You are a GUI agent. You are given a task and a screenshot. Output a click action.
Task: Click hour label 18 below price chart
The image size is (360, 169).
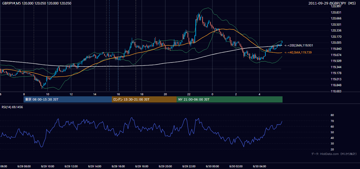pos(142,94)
